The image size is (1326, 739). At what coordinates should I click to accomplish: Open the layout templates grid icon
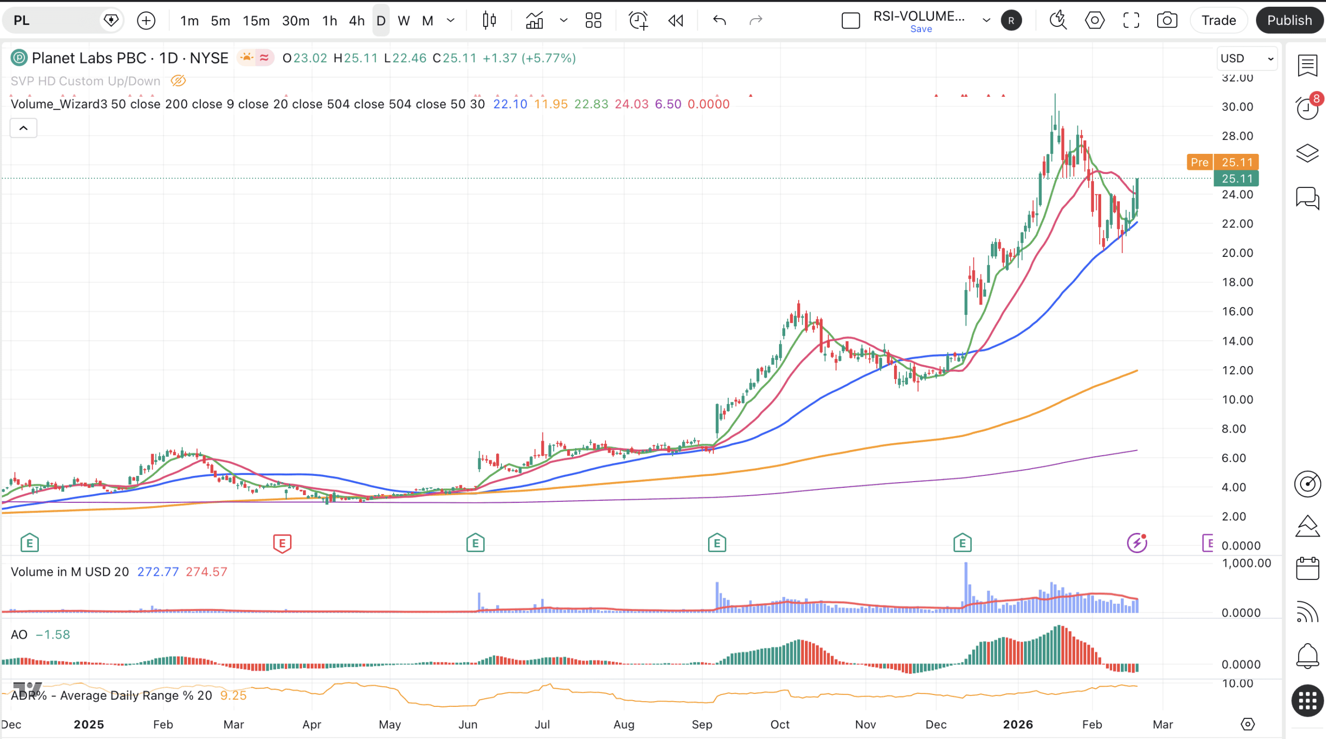[x=593, y=21]
